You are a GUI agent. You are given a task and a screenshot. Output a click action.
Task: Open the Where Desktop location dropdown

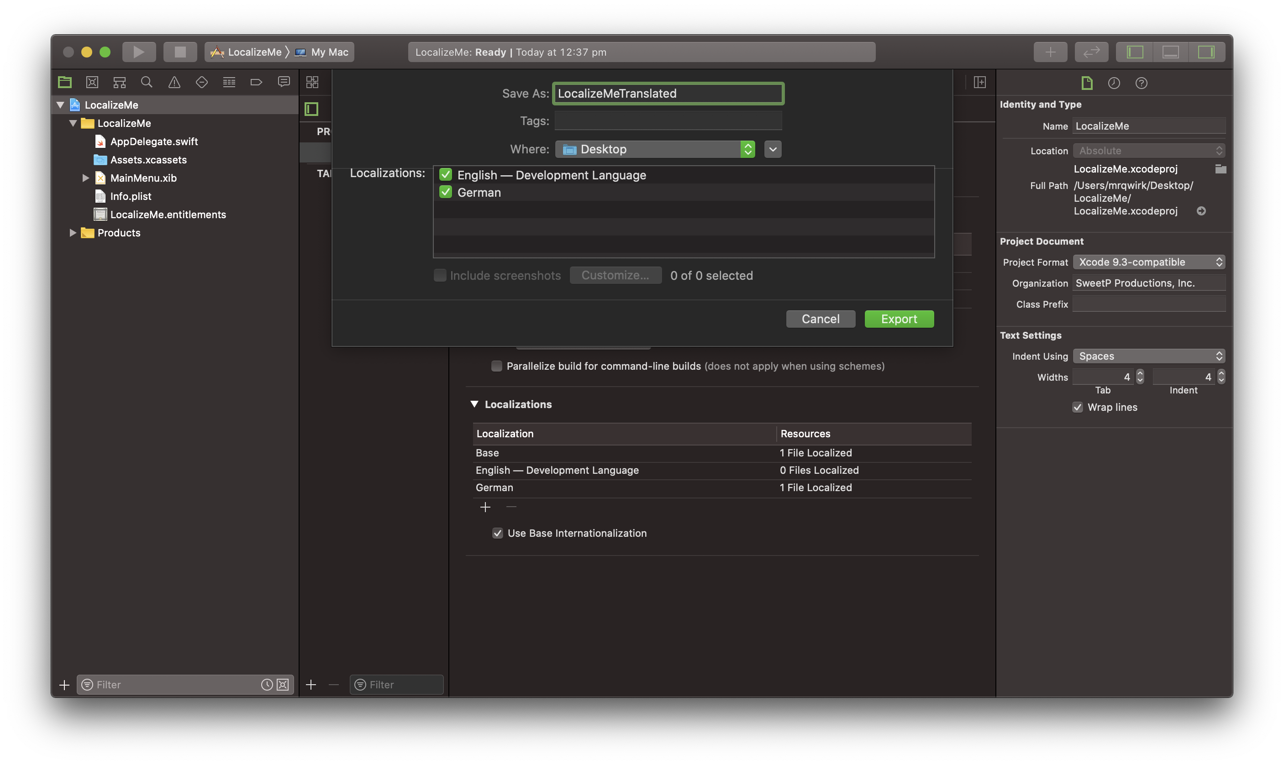[x=655, y=149]
